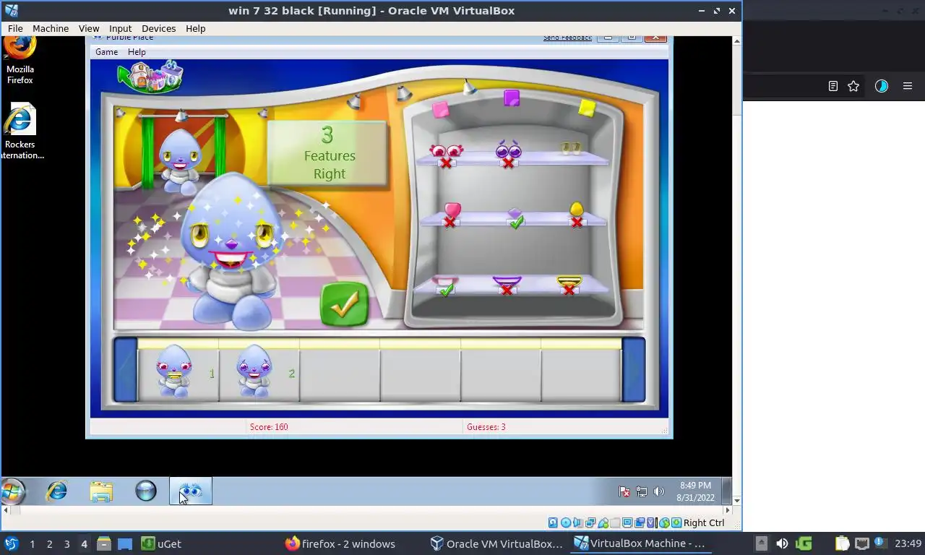
Task: Open VirtualBox File menu
Action: (15, 28)
